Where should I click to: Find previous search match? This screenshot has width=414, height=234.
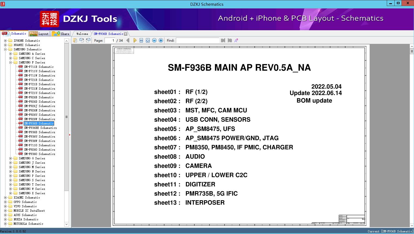click(223, 40)
